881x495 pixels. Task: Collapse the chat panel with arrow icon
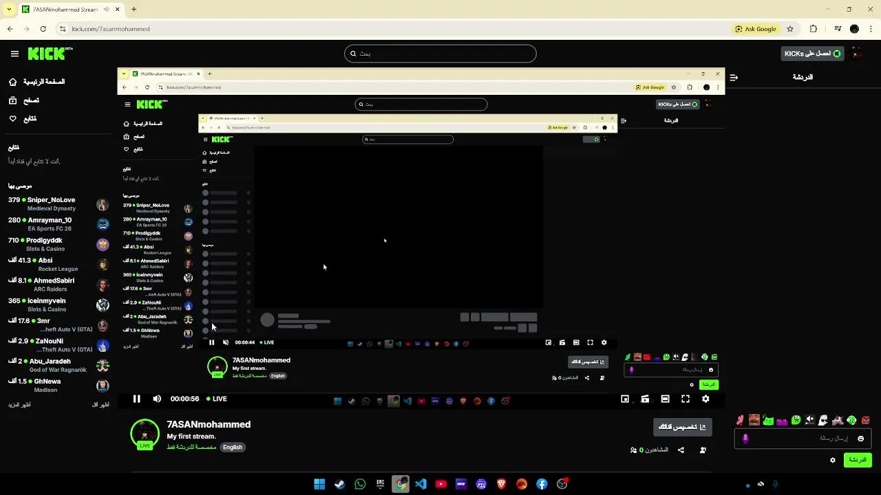tap(734, 78)
